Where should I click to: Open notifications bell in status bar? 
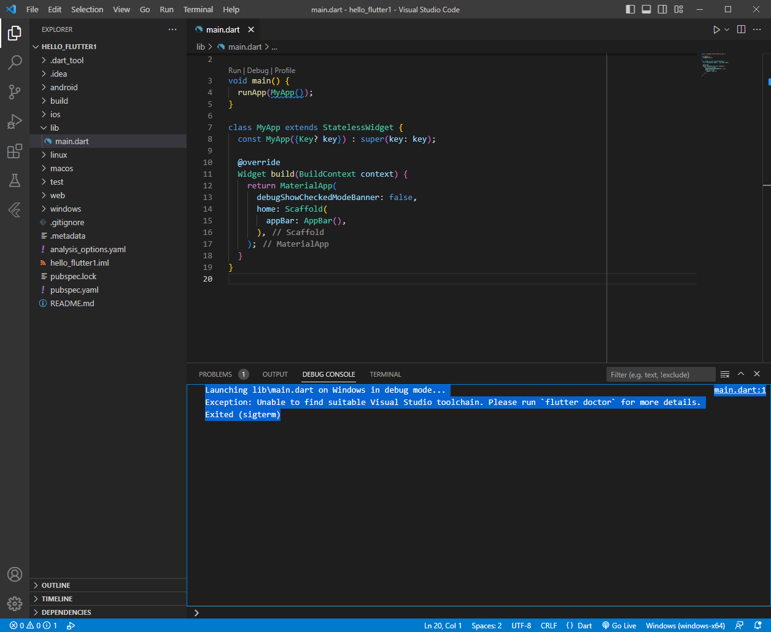click(757, 626)
